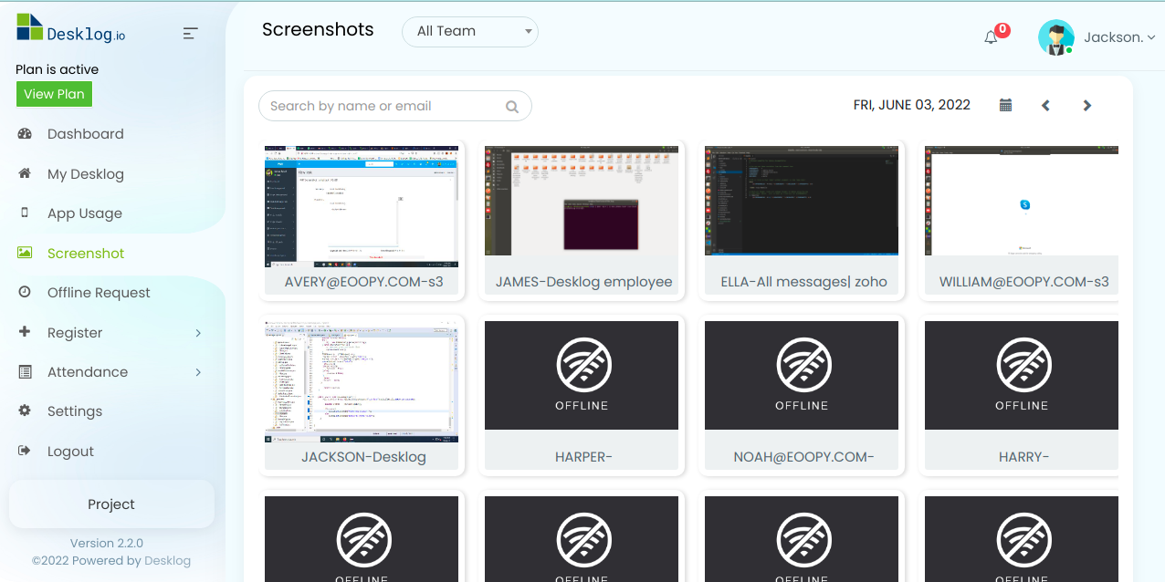Click the JAMES-Desklog employee caption
Viewport: 1165px width, 582px height.
[x=584, y=282]
